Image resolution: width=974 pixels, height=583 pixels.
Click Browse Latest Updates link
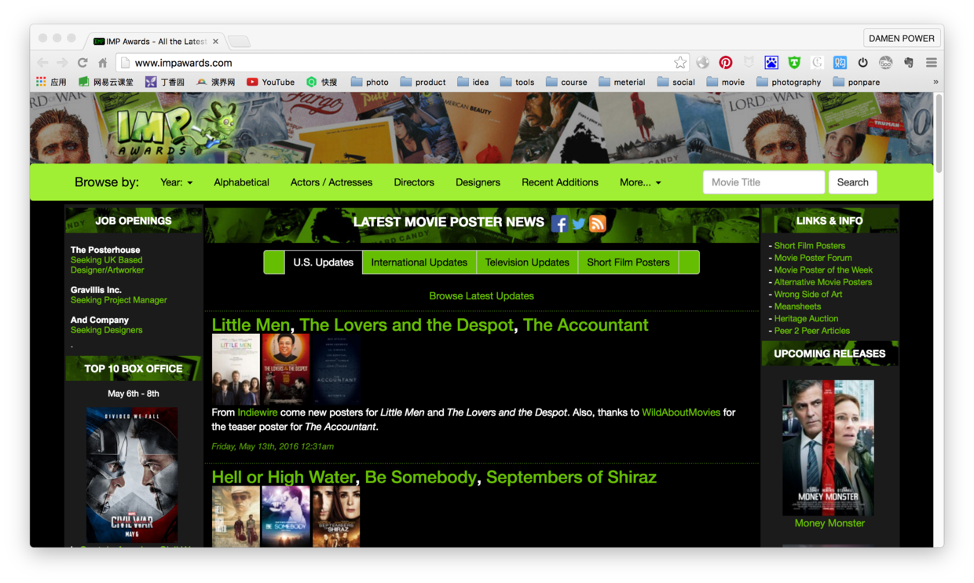[482, 296]
